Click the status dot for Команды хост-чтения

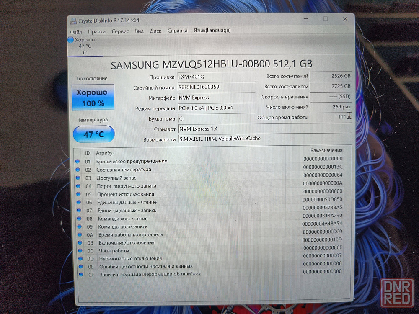pos(79,219)
